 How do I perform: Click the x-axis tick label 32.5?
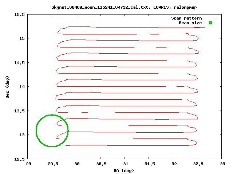click(198, 164)
